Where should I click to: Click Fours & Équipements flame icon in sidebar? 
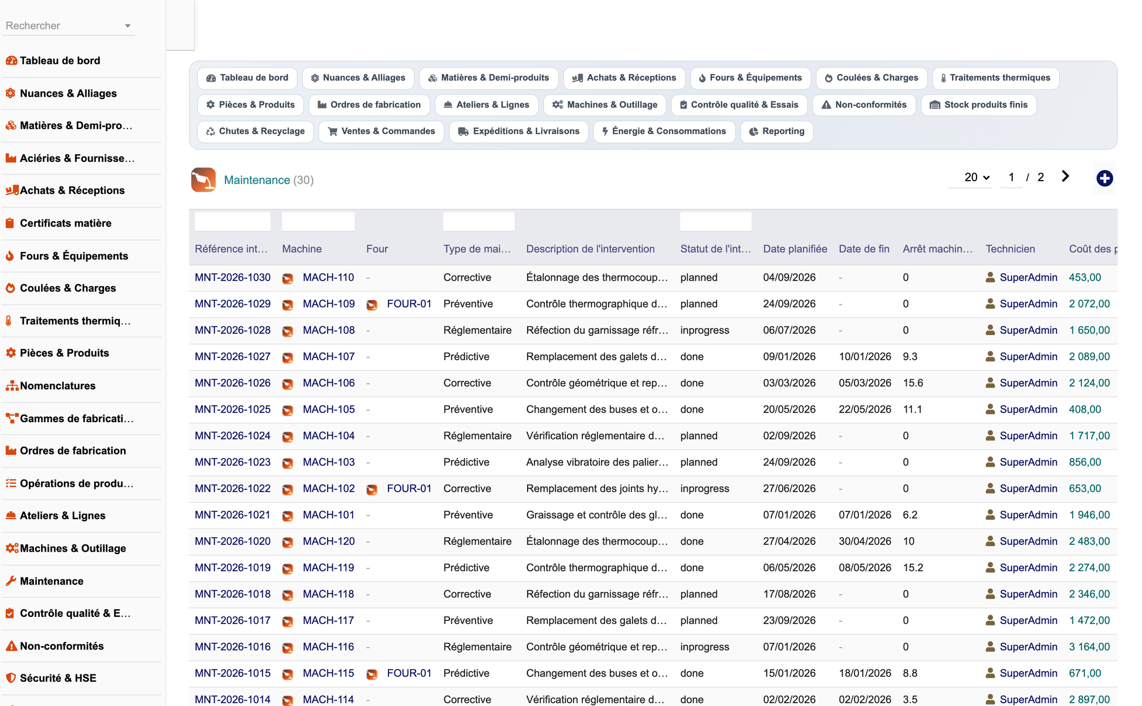pos(10,256)
